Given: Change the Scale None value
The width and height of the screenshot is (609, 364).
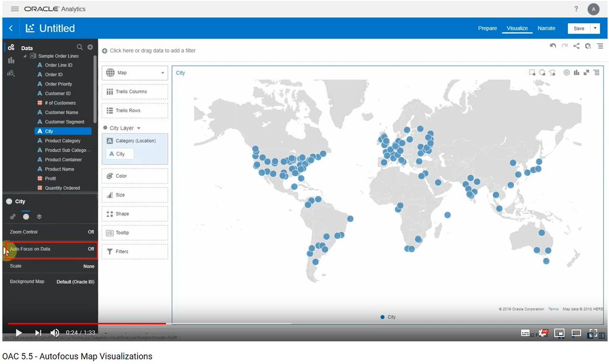Looking at the screenshot, I should [x=89, y=266].
